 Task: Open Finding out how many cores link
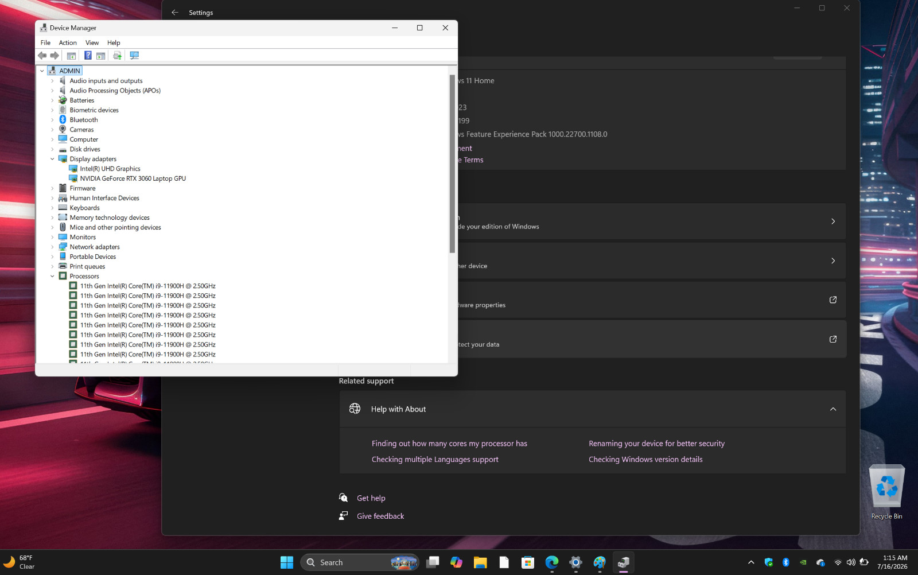click(x=449, y=444)
